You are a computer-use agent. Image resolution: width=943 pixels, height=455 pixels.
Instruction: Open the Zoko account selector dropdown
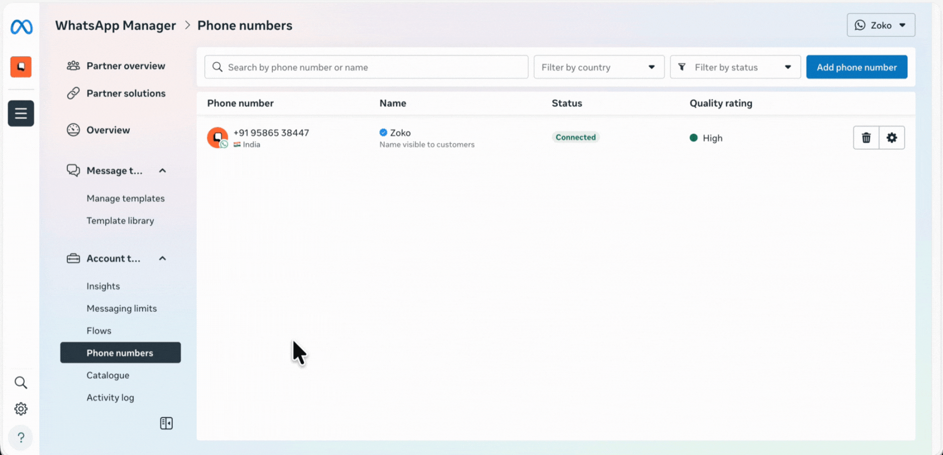point(881,25)
